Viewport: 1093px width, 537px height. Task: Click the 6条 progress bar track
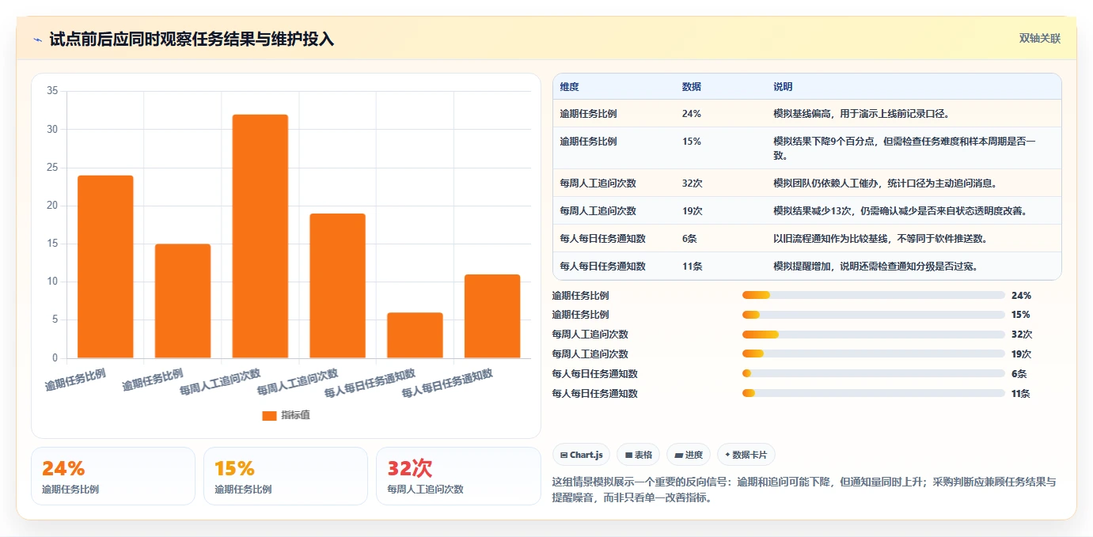pos(874,373)
